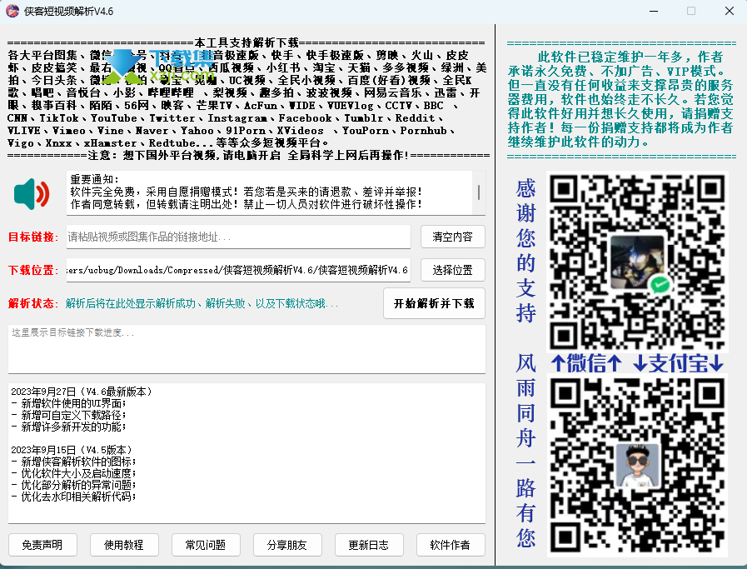747x569 pixels.
Task: Close the 侠客短视频解析 window
Action: tap(729, 11)
